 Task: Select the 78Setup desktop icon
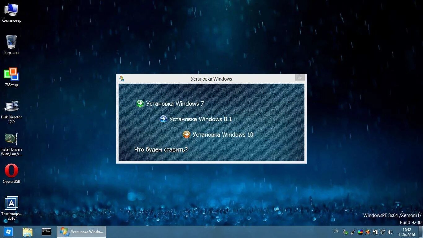click(11, 77)
